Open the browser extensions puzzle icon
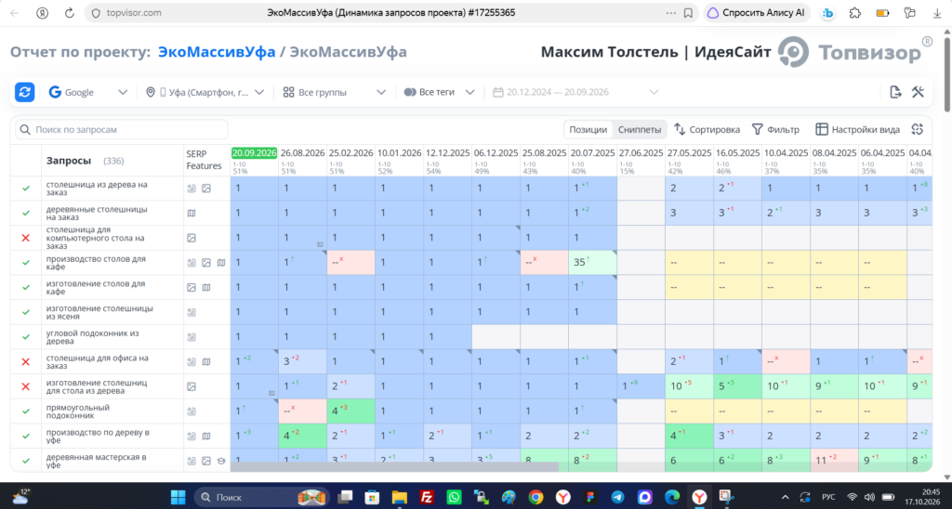The height and width of the screenshot is (509, 952). (855, 13)
